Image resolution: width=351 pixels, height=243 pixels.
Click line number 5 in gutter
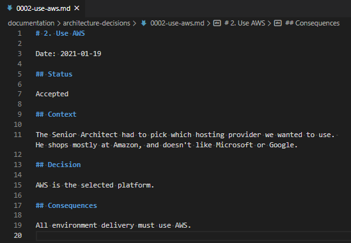coord(19,74)
